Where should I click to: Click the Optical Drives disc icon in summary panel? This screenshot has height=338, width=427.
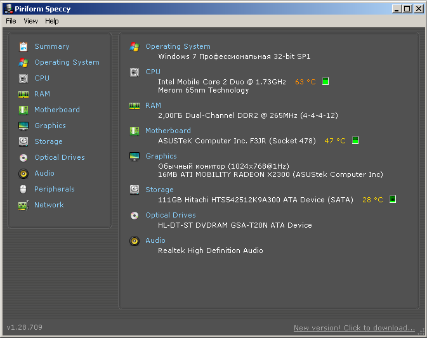[x=135, y=216]
